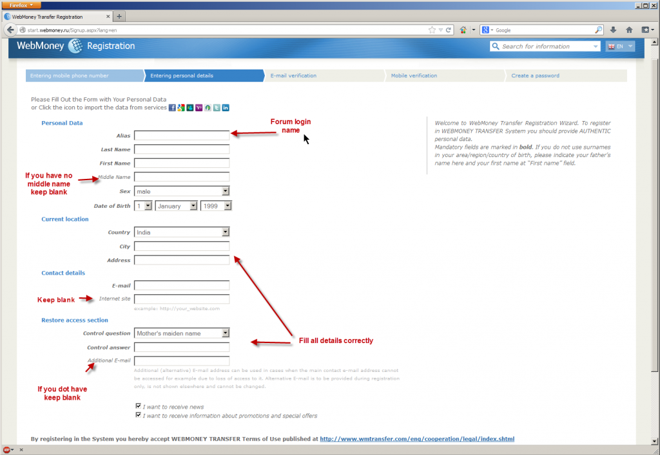Click into the Alias field
Viewport: 660px width, 455px height.
point(182,135)
